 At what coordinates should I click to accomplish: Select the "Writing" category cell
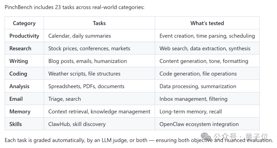coord(18,61)
